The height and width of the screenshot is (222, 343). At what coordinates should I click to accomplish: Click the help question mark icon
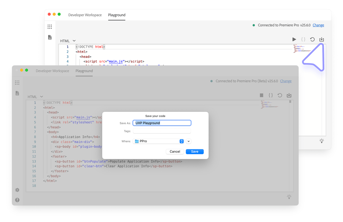pos(17,200)
